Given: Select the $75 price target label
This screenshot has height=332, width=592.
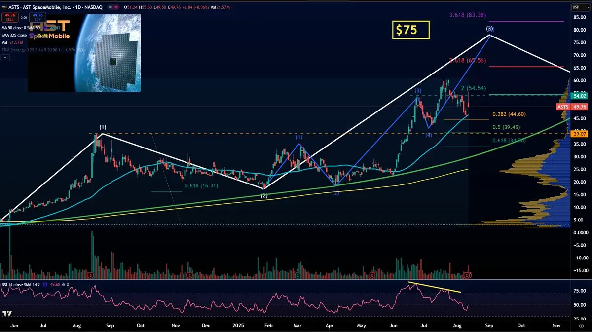Looking at the screenshot, I should point(411,30).
